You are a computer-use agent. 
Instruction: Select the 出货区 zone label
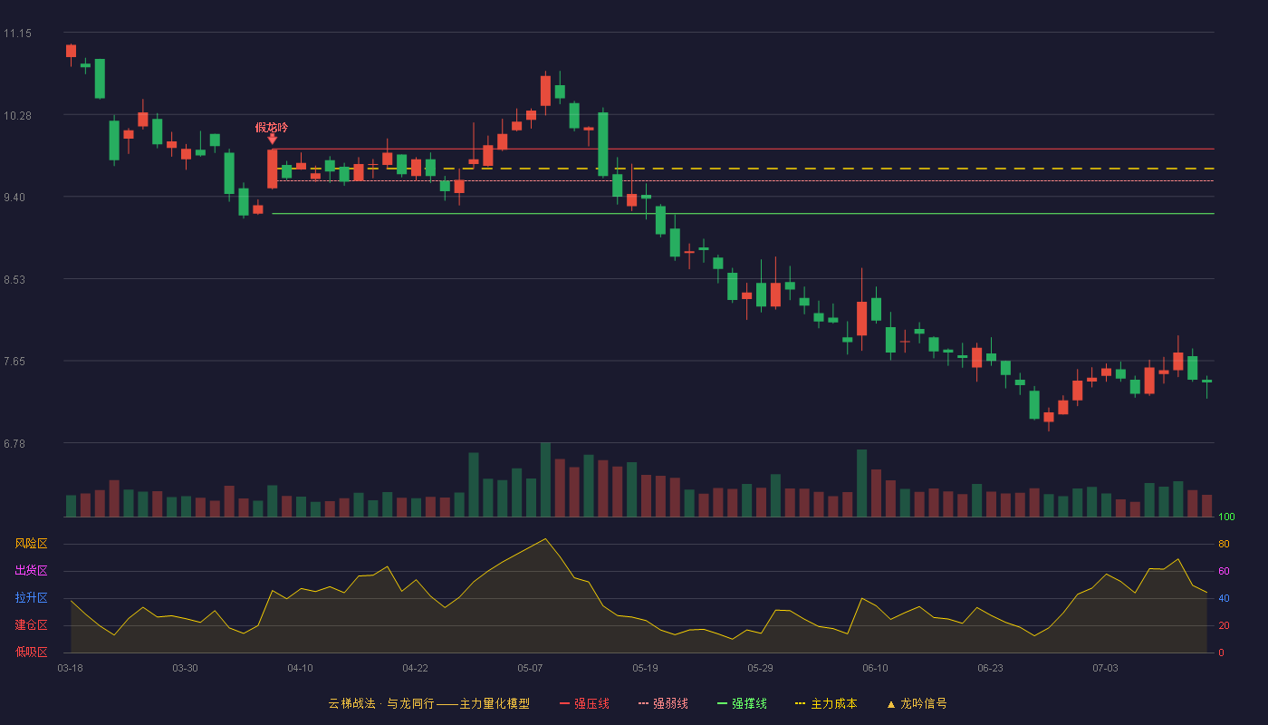pyautogui.click(x=31, y=571)
